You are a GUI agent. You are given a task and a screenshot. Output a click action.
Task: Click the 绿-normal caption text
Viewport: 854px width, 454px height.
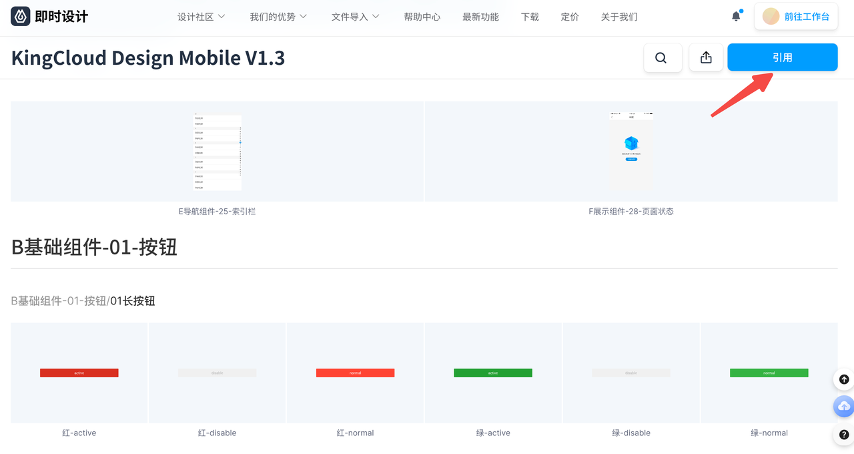pos(769,433)
